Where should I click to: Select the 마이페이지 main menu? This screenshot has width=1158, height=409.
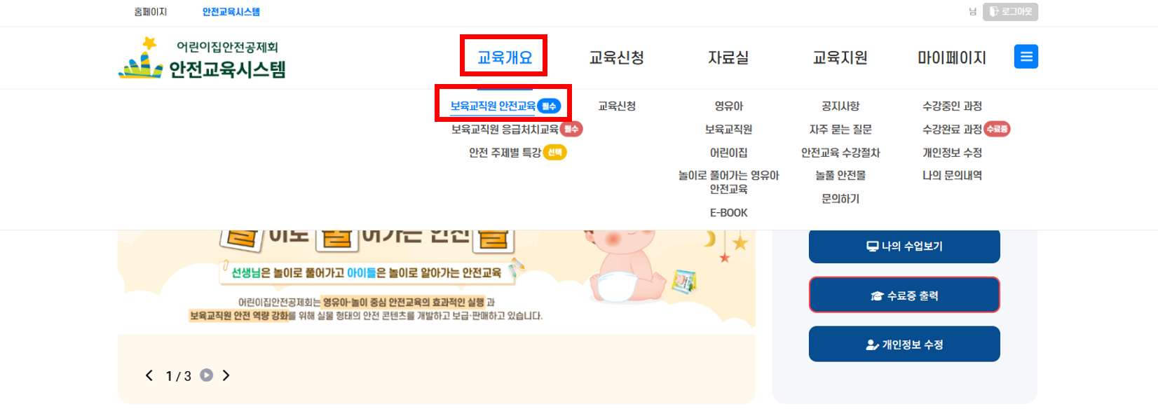[952, 57]
